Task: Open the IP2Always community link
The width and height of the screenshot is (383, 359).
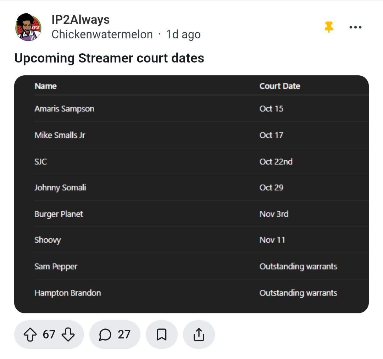Action: pos(81,20)
